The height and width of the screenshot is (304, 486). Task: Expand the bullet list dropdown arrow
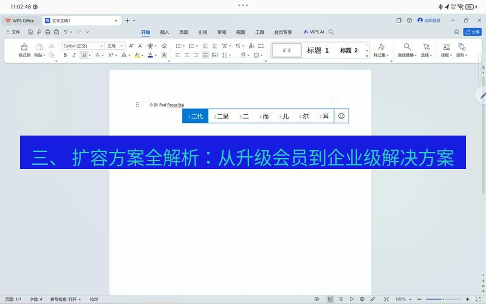point(183,46)
